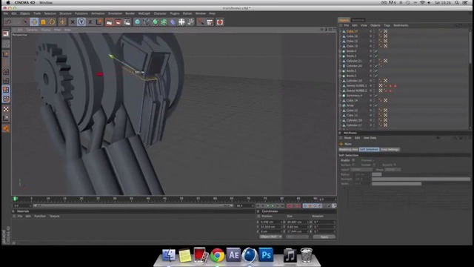Open After Effects from the dock
The width and height of the screenshot is (474, 267).
click(233, 255)
